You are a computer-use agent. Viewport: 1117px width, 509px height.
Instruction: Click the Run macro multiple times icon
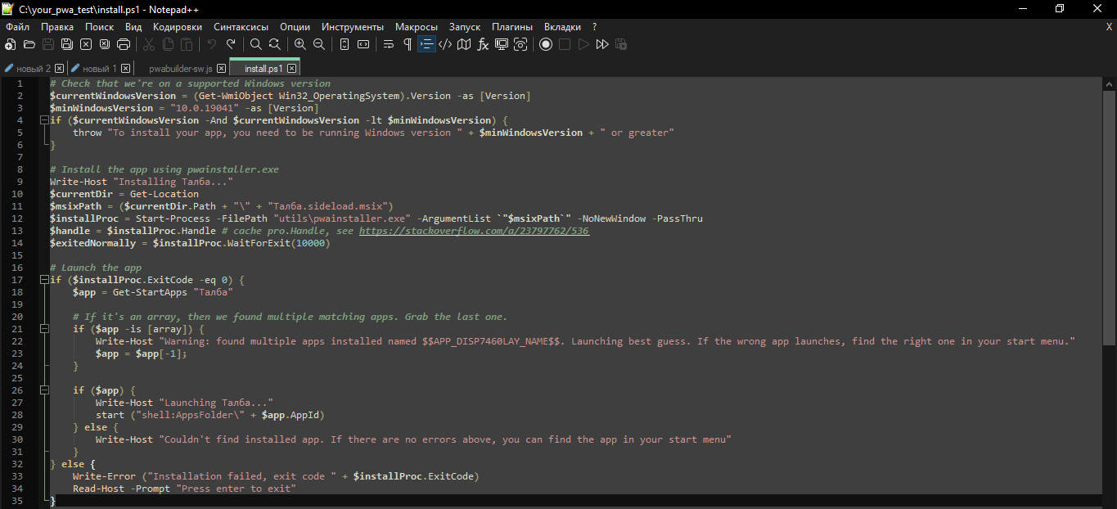point(602,44)
